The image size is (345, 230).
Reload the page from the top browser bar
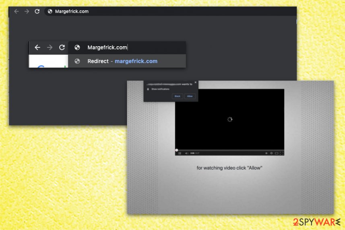point(37,11)
